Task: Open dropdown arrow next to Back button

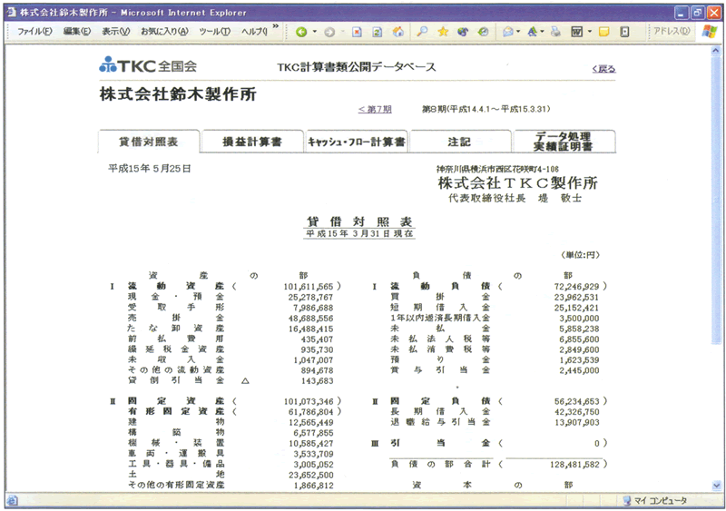Action: pos(314,32)
